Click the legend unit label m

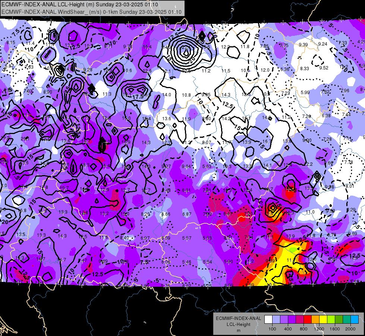[x=238, y=331]
